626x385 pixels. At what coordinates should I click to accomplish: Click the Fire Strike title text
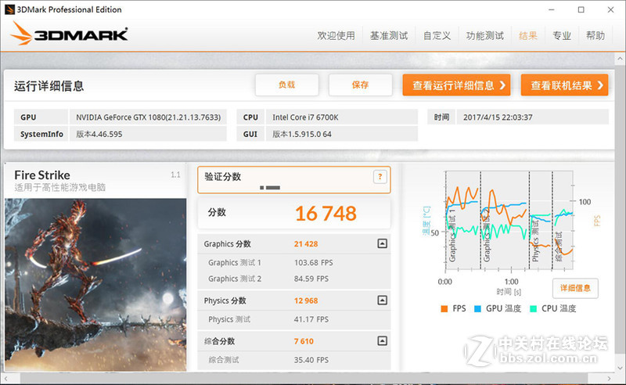[42, 175]
